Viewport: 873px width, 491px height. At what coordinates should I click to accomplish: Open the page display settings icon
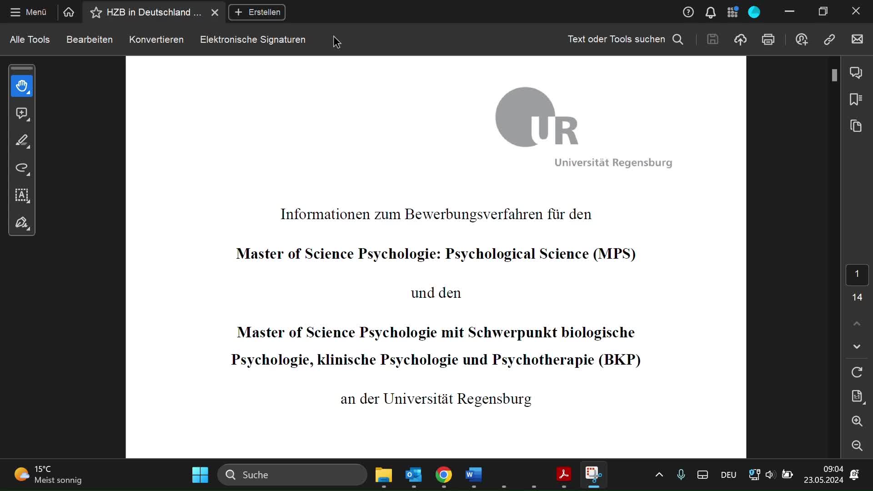[857, 396]
